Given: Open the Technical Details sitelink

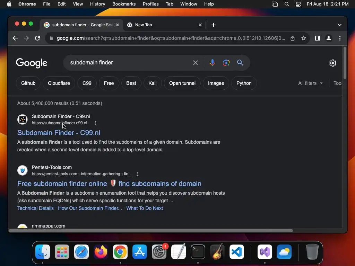Looking at the screenshot, I should [x=35, y=208].
